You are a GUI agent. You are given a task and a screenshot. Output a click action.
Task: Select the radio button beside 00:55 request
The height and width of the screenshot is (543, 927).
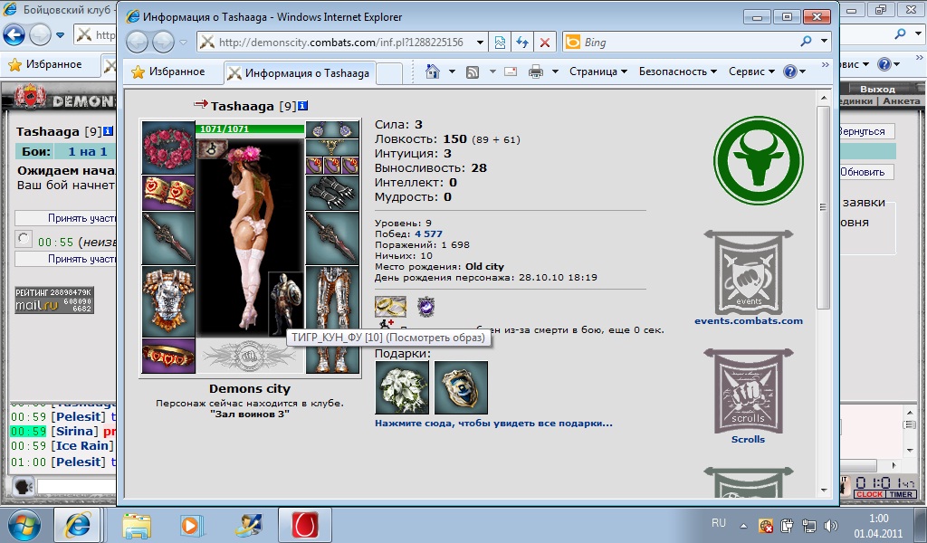point(23,239)
